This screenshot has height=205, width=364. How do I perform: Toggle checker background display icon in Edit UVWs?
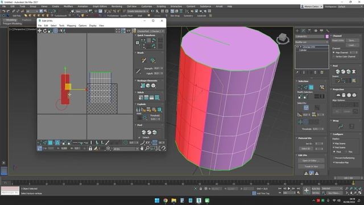[134, 31]
